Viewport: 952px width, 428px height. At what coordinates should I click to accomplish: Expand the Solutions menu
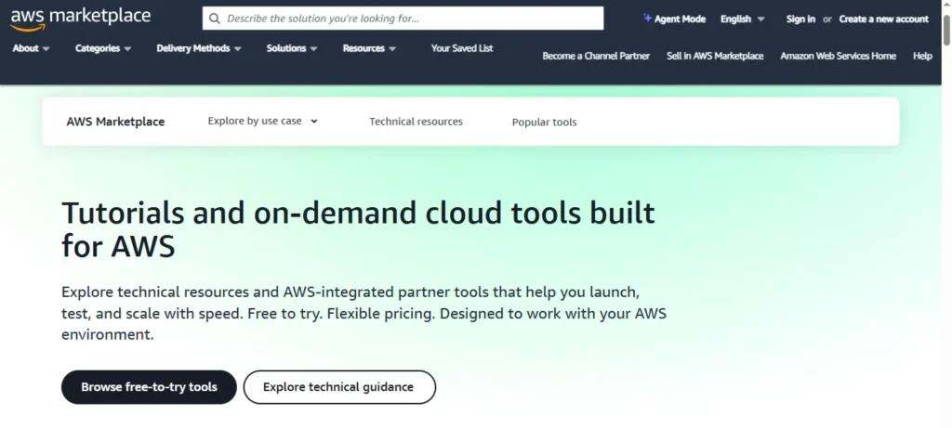pos(291,48)
